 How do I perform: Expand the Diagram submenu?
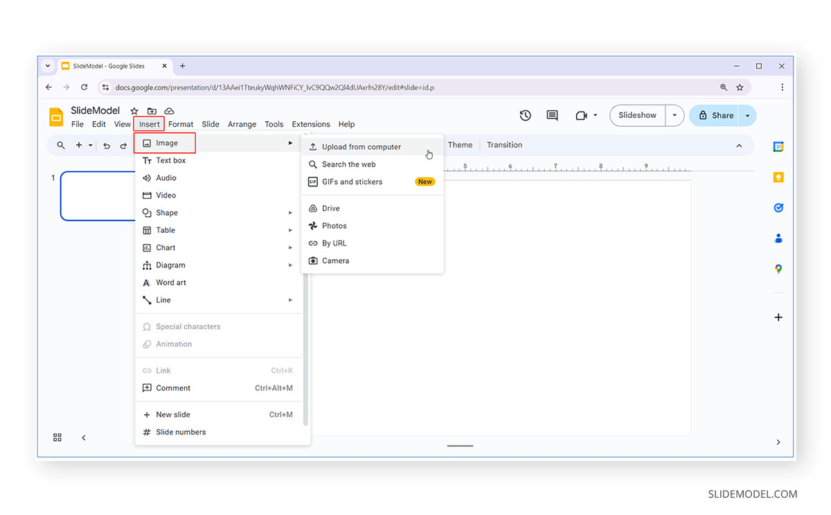click(x=290, y=265)
